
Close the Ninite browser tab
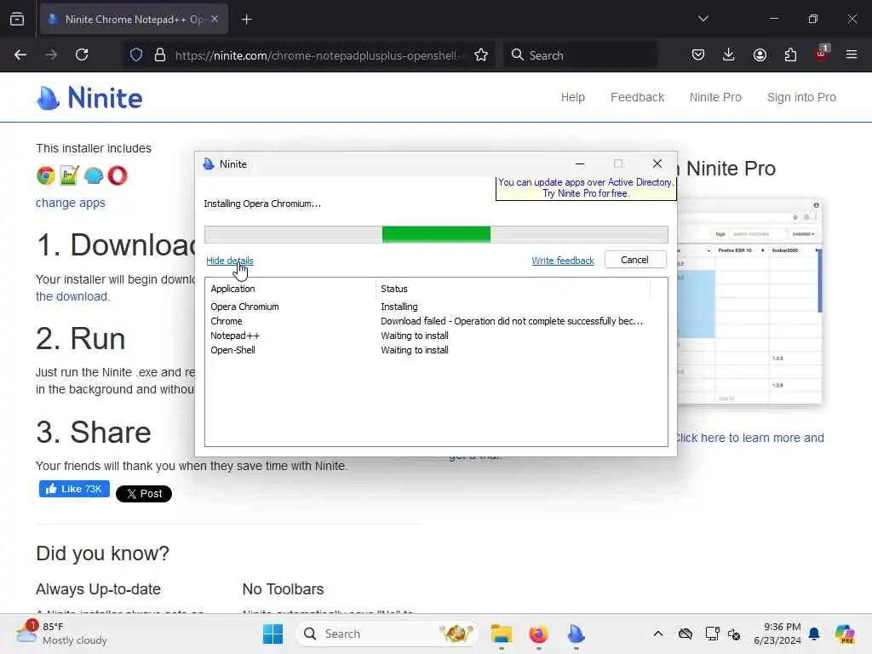pyautogui.click(x=215, y=19)
